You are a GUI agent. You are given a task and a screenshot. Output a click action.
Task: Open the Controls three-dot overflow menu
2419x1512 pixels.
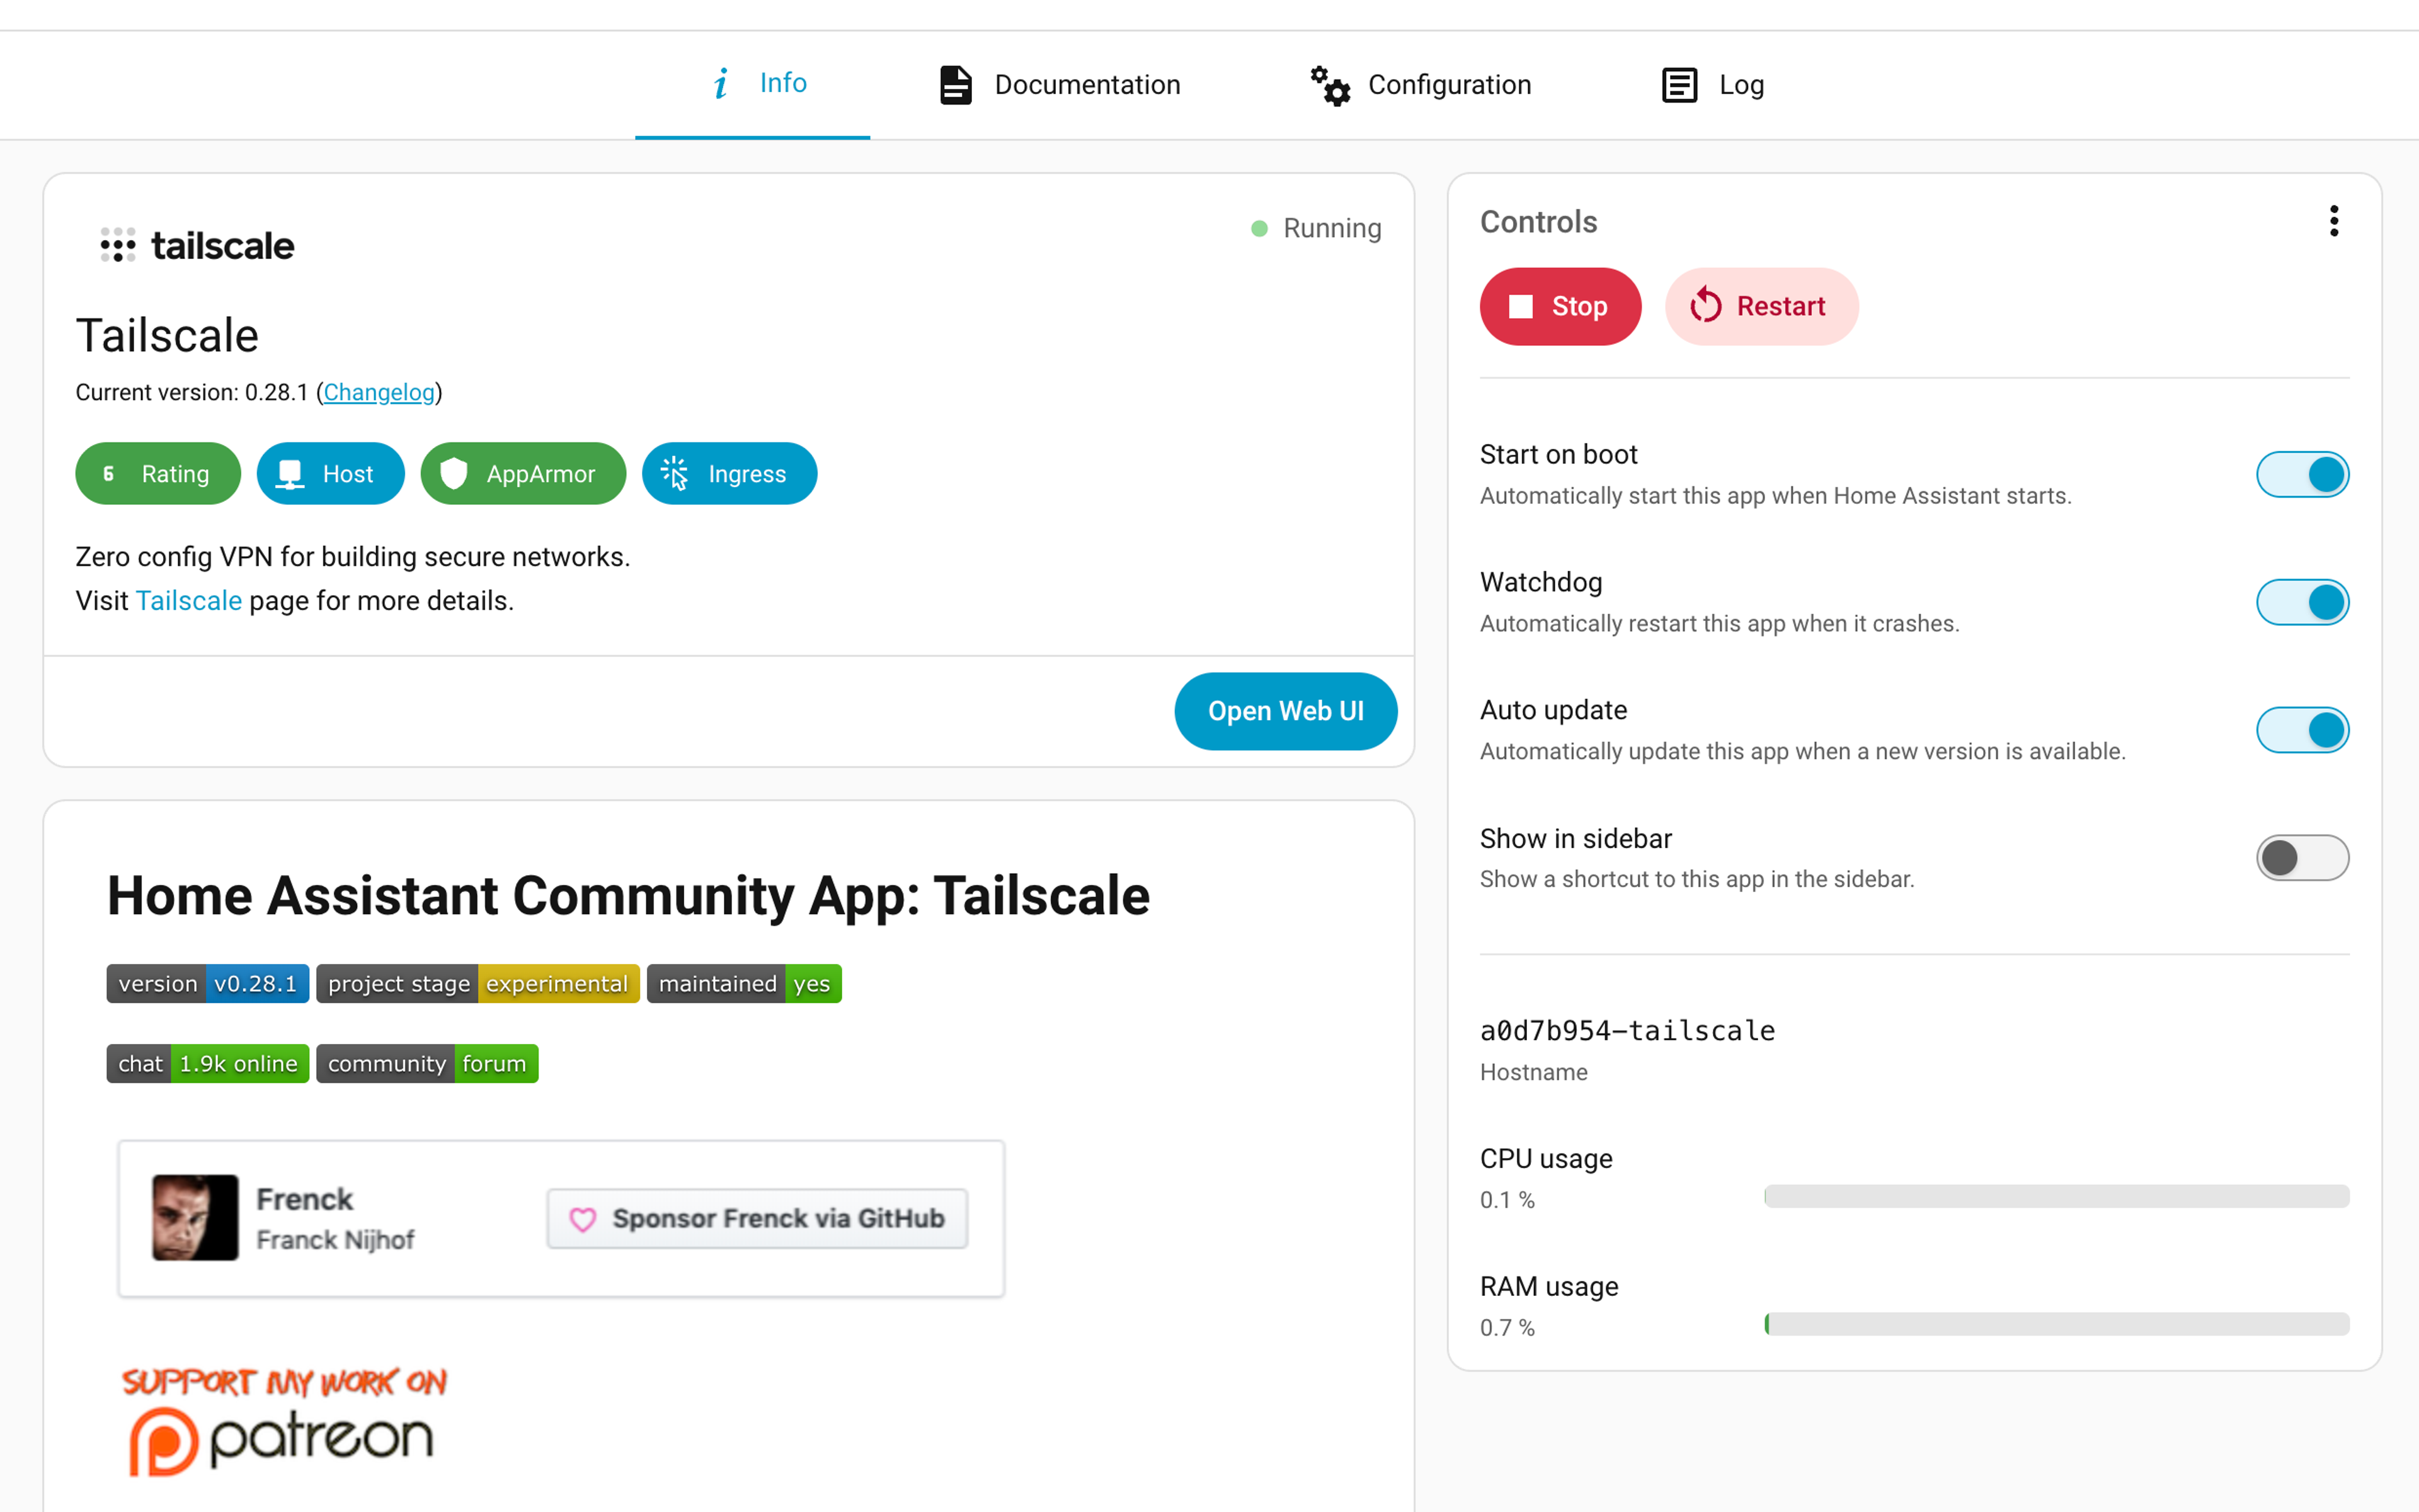tap(2334, 221)
